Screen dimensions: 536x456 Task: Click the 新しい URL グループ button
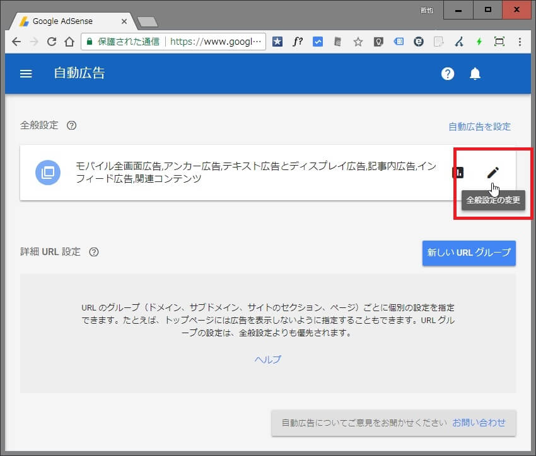tap(469, 253)
